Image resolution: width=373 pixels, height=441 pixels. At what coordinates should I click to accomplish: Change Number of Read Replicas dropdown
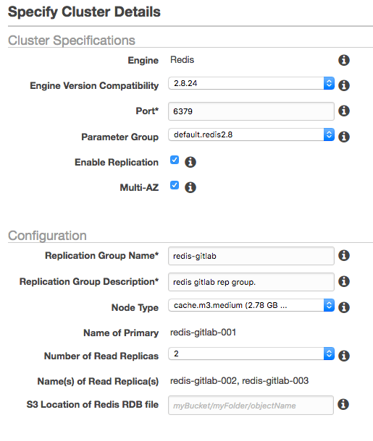tap(251, 354)
